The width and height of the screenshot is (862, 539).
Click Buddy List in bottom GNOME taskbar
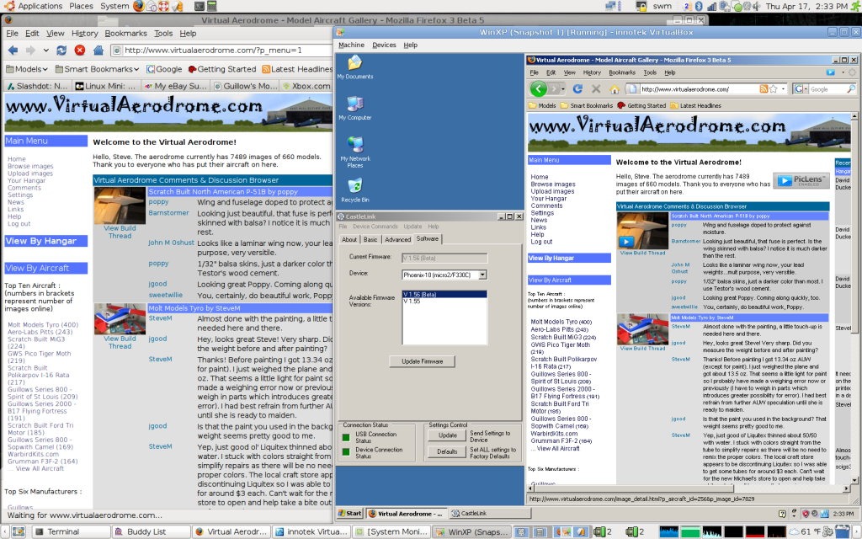(x=152, y=532)
